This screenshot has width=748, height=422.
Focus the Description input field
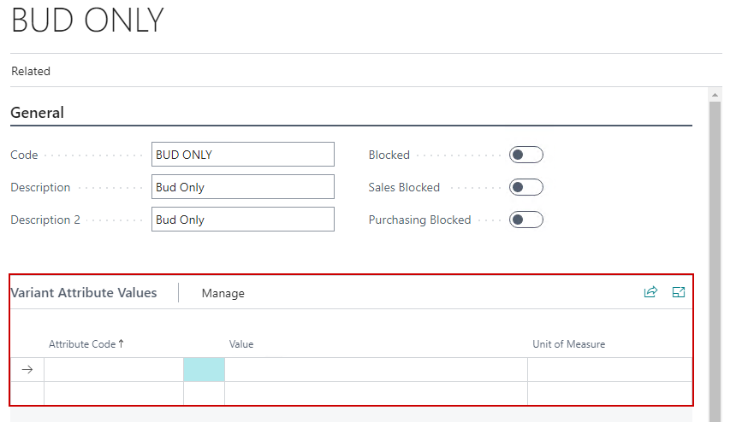tap(242, 187)
